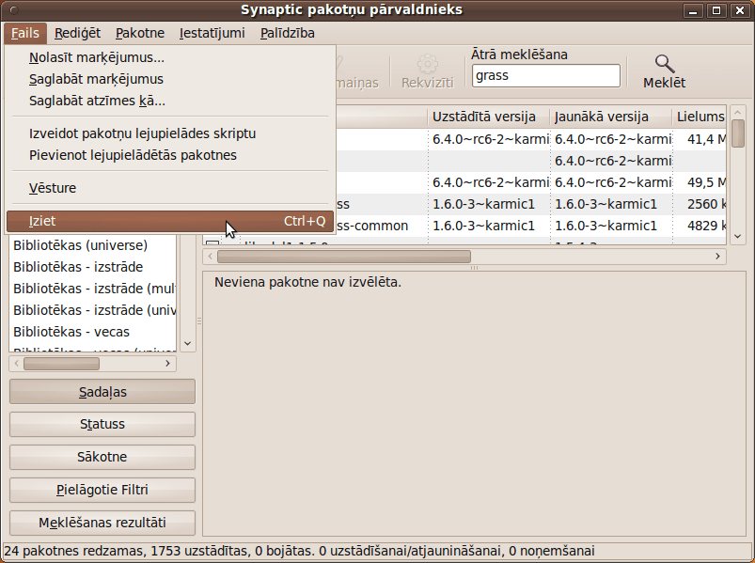Select Bibliotēkas - izstrāde (multiverse) section

click(93, 289)
